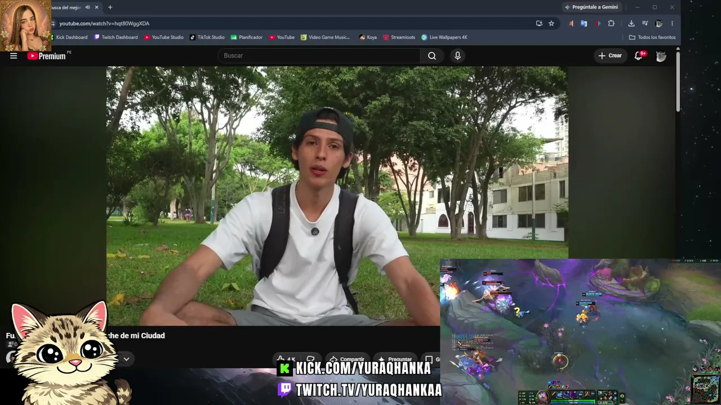Open the Koya bookmark

pyautogui.click(x=368, y=38)
